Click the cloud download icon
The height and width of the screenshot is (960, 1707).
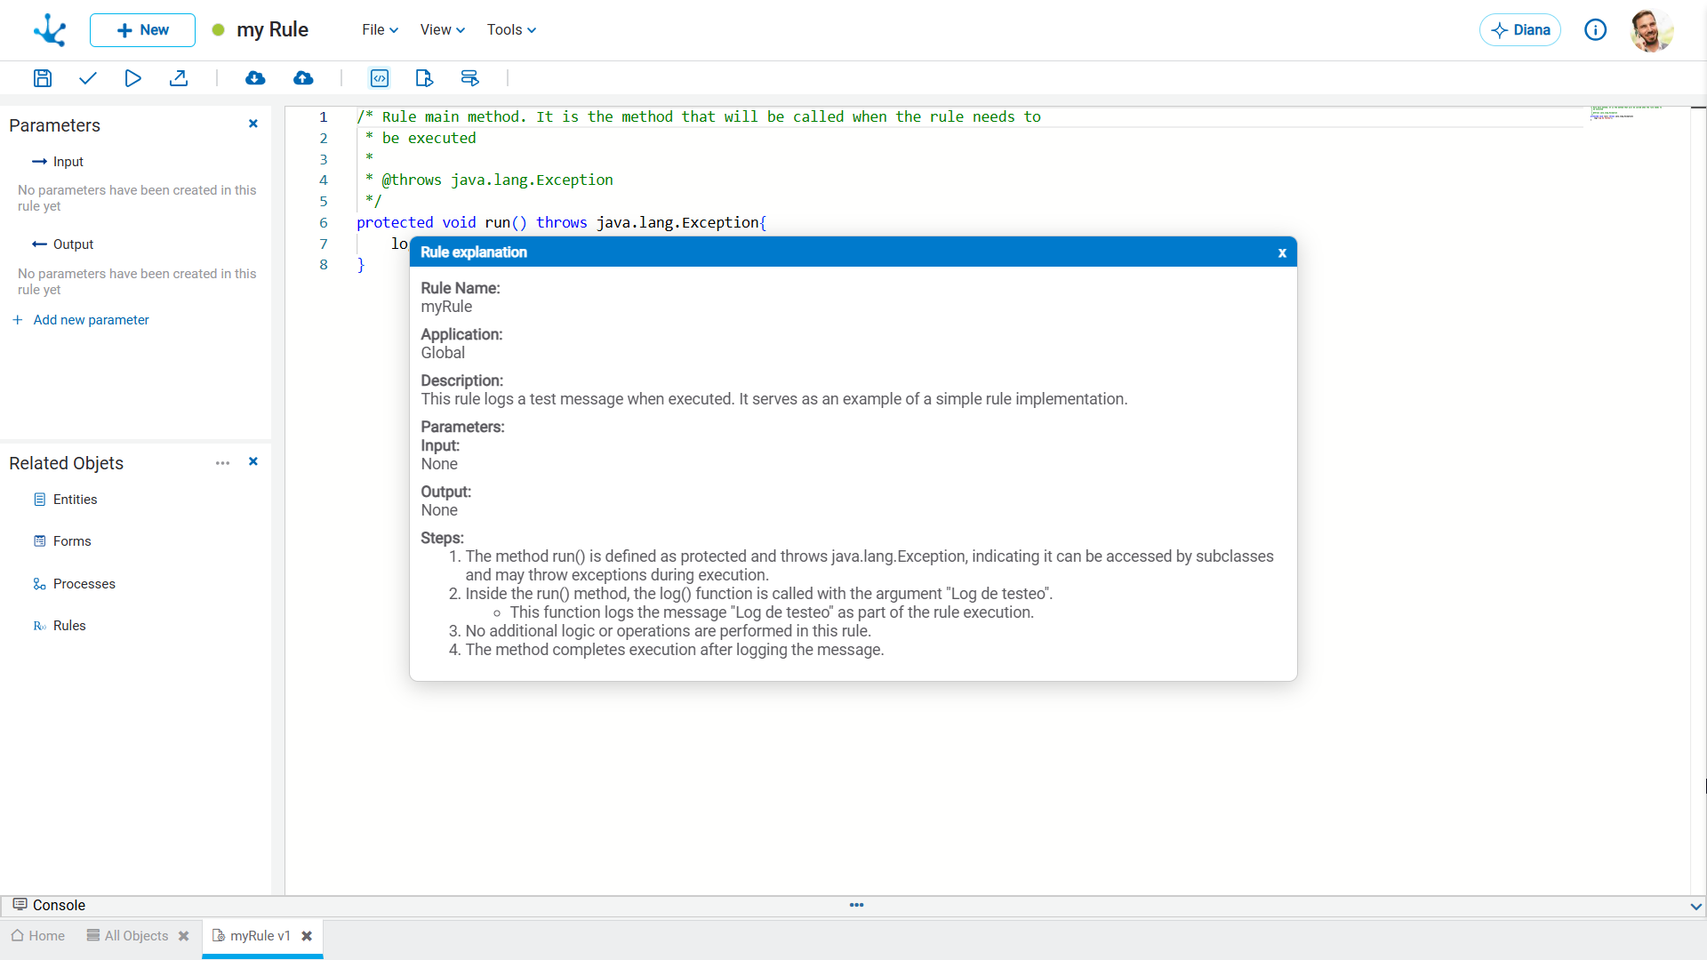click(x=255, y=78)
